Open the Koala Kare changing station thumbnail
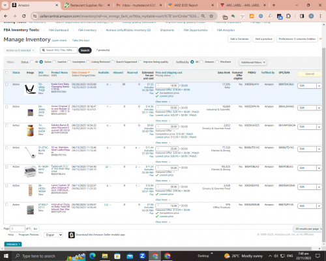 [30, 89]
